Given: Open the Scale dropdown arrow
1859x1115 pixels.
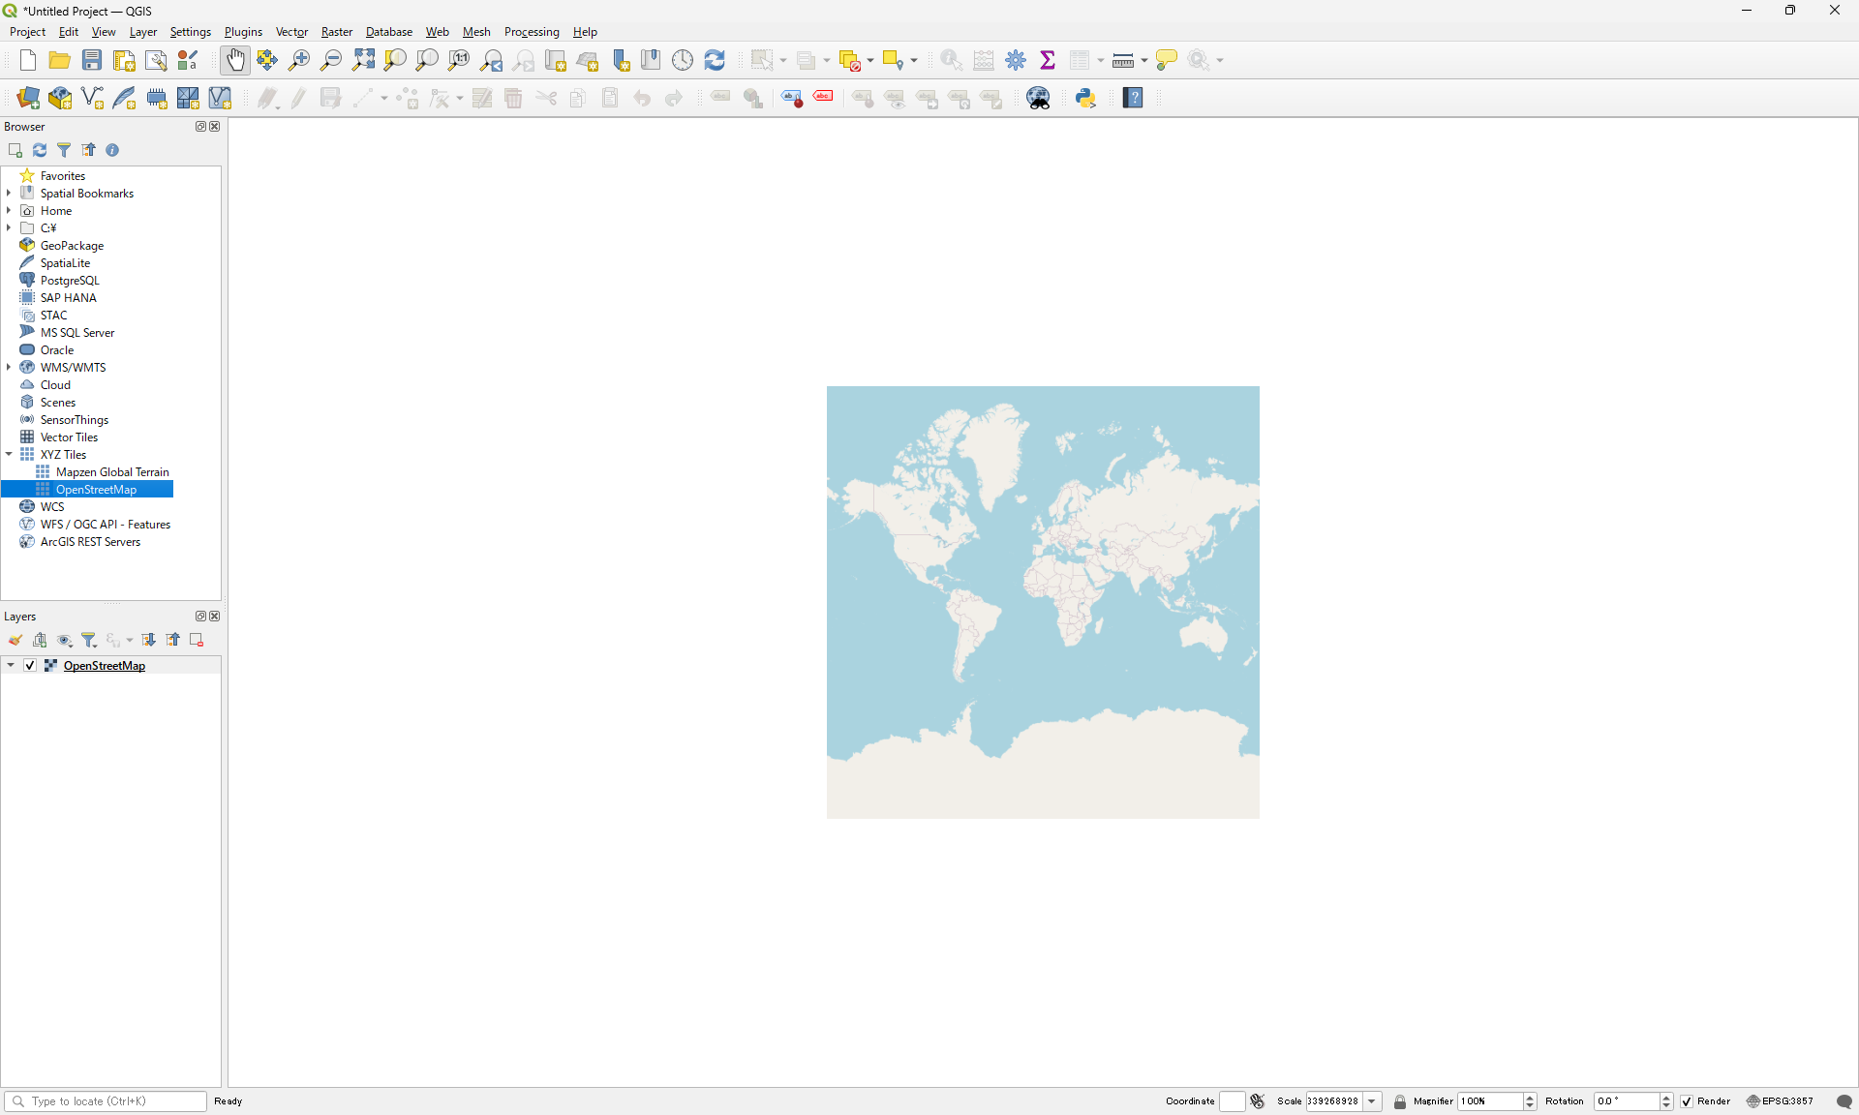Looking at the screenshot, I should click(1372, 1101).
